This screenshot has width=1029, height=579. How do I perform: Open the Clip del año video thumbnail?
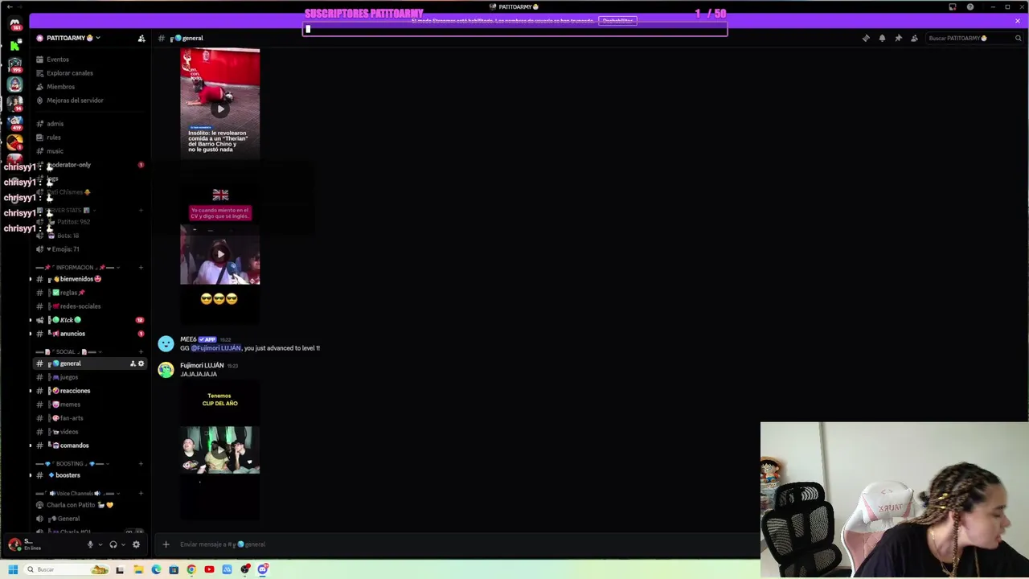point(219,450)
